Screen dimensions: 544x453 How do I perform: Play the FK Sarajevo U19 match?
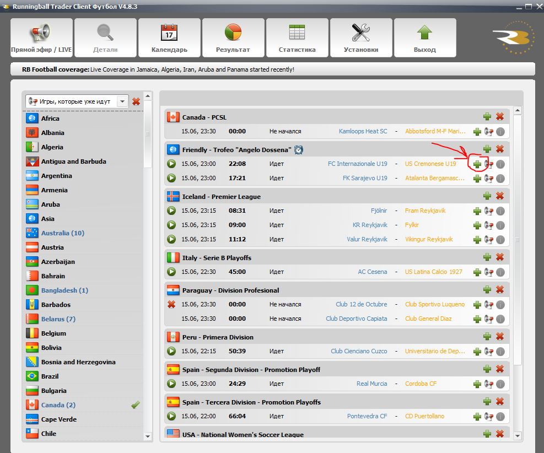tap(171, 178)
